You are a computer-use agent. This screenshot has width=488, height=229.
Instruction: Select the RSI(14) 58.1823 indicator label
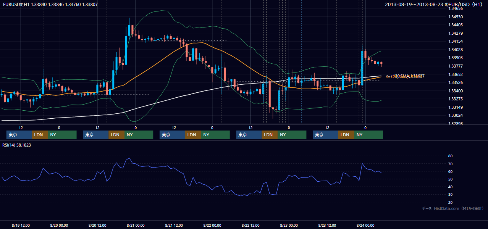[17, 145]
